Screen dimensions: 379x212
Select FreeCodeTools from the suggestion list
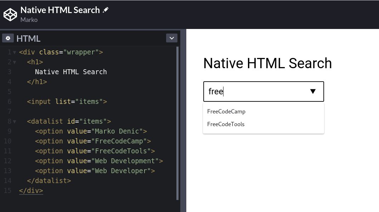pos(226,124)
